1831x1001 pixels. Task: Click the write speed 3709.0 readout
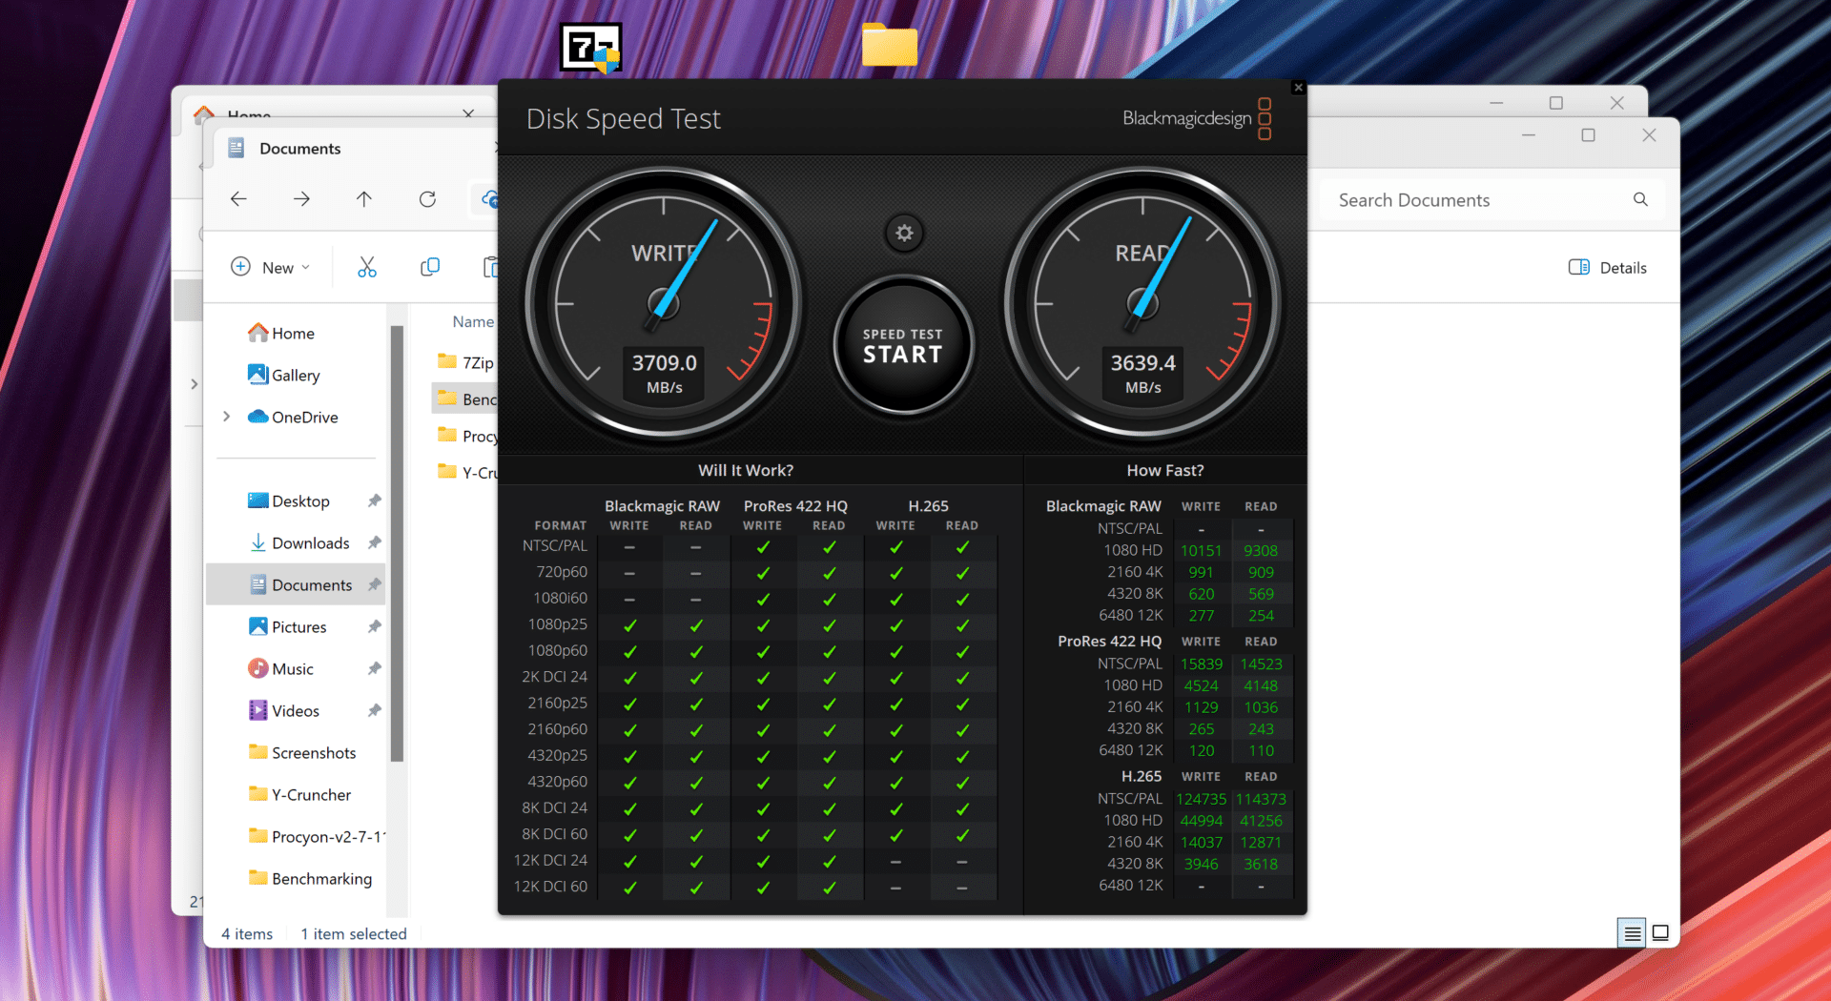664,373
